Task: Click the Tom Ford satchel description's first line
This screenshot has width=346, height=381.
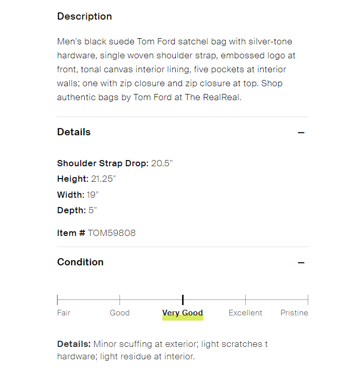Action: tap(175, 41)
